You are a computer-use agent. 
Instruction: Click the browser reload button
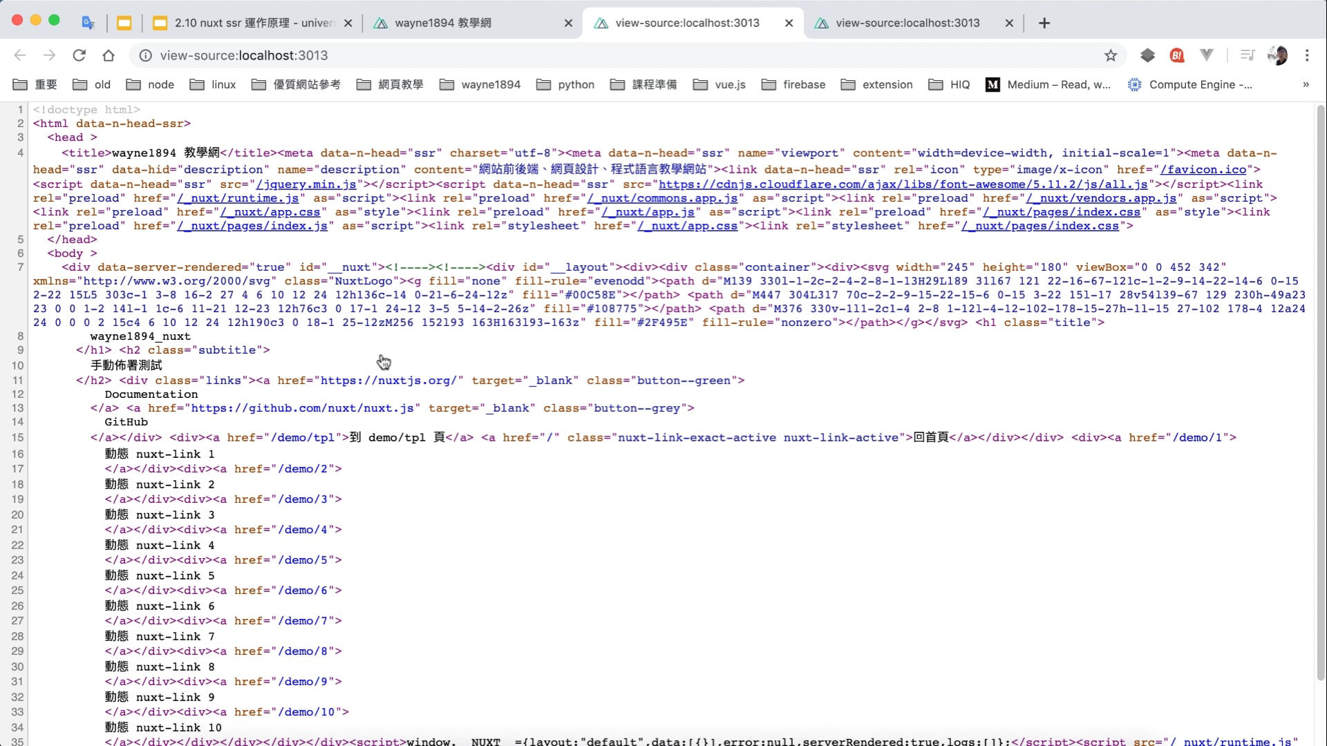(x=79, y=55)
